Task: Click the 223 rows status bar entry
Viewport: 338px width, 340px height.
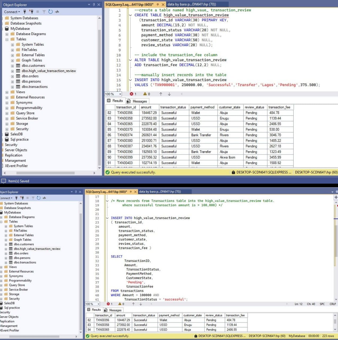Action: click(x=328, y=336)
